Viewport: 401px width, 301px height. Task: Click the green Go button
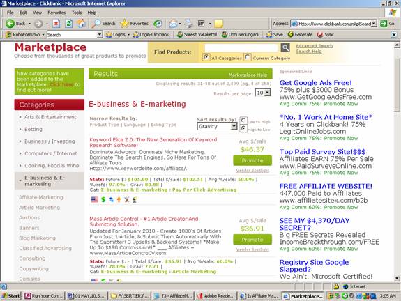387,24
